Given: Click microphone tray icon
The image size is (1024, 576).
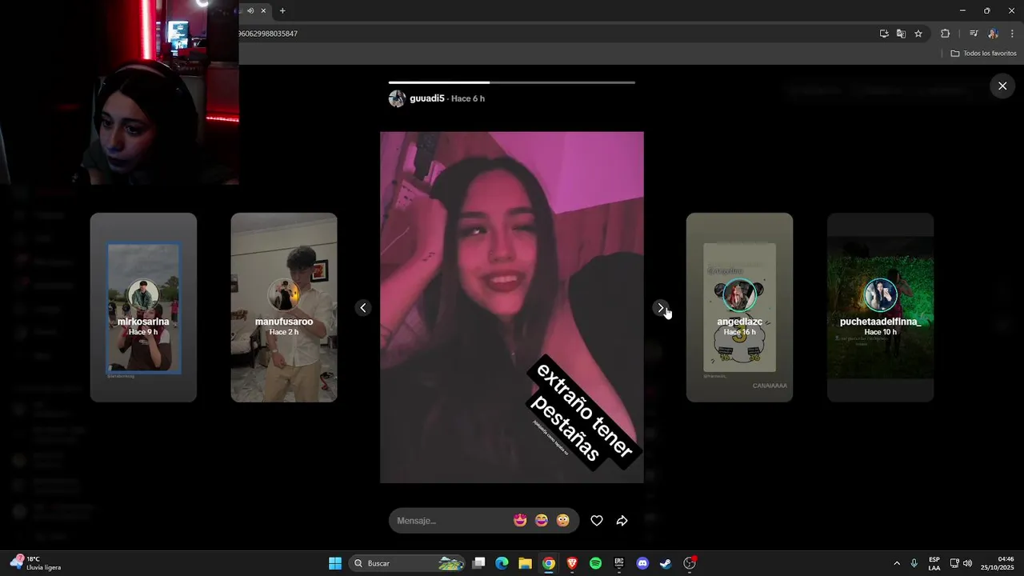Looking at the screenshot, I should pos(914,563).
